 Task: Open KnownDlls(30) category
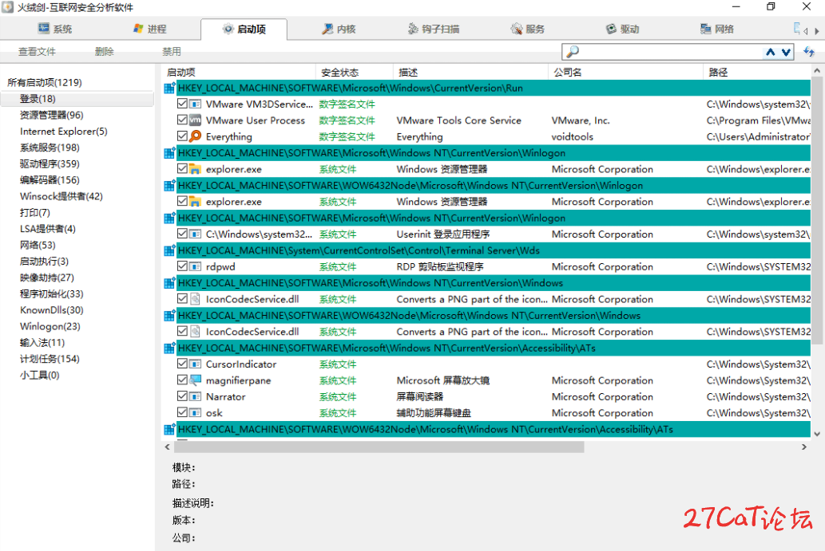pyautogui.click(x=52, y=310)
